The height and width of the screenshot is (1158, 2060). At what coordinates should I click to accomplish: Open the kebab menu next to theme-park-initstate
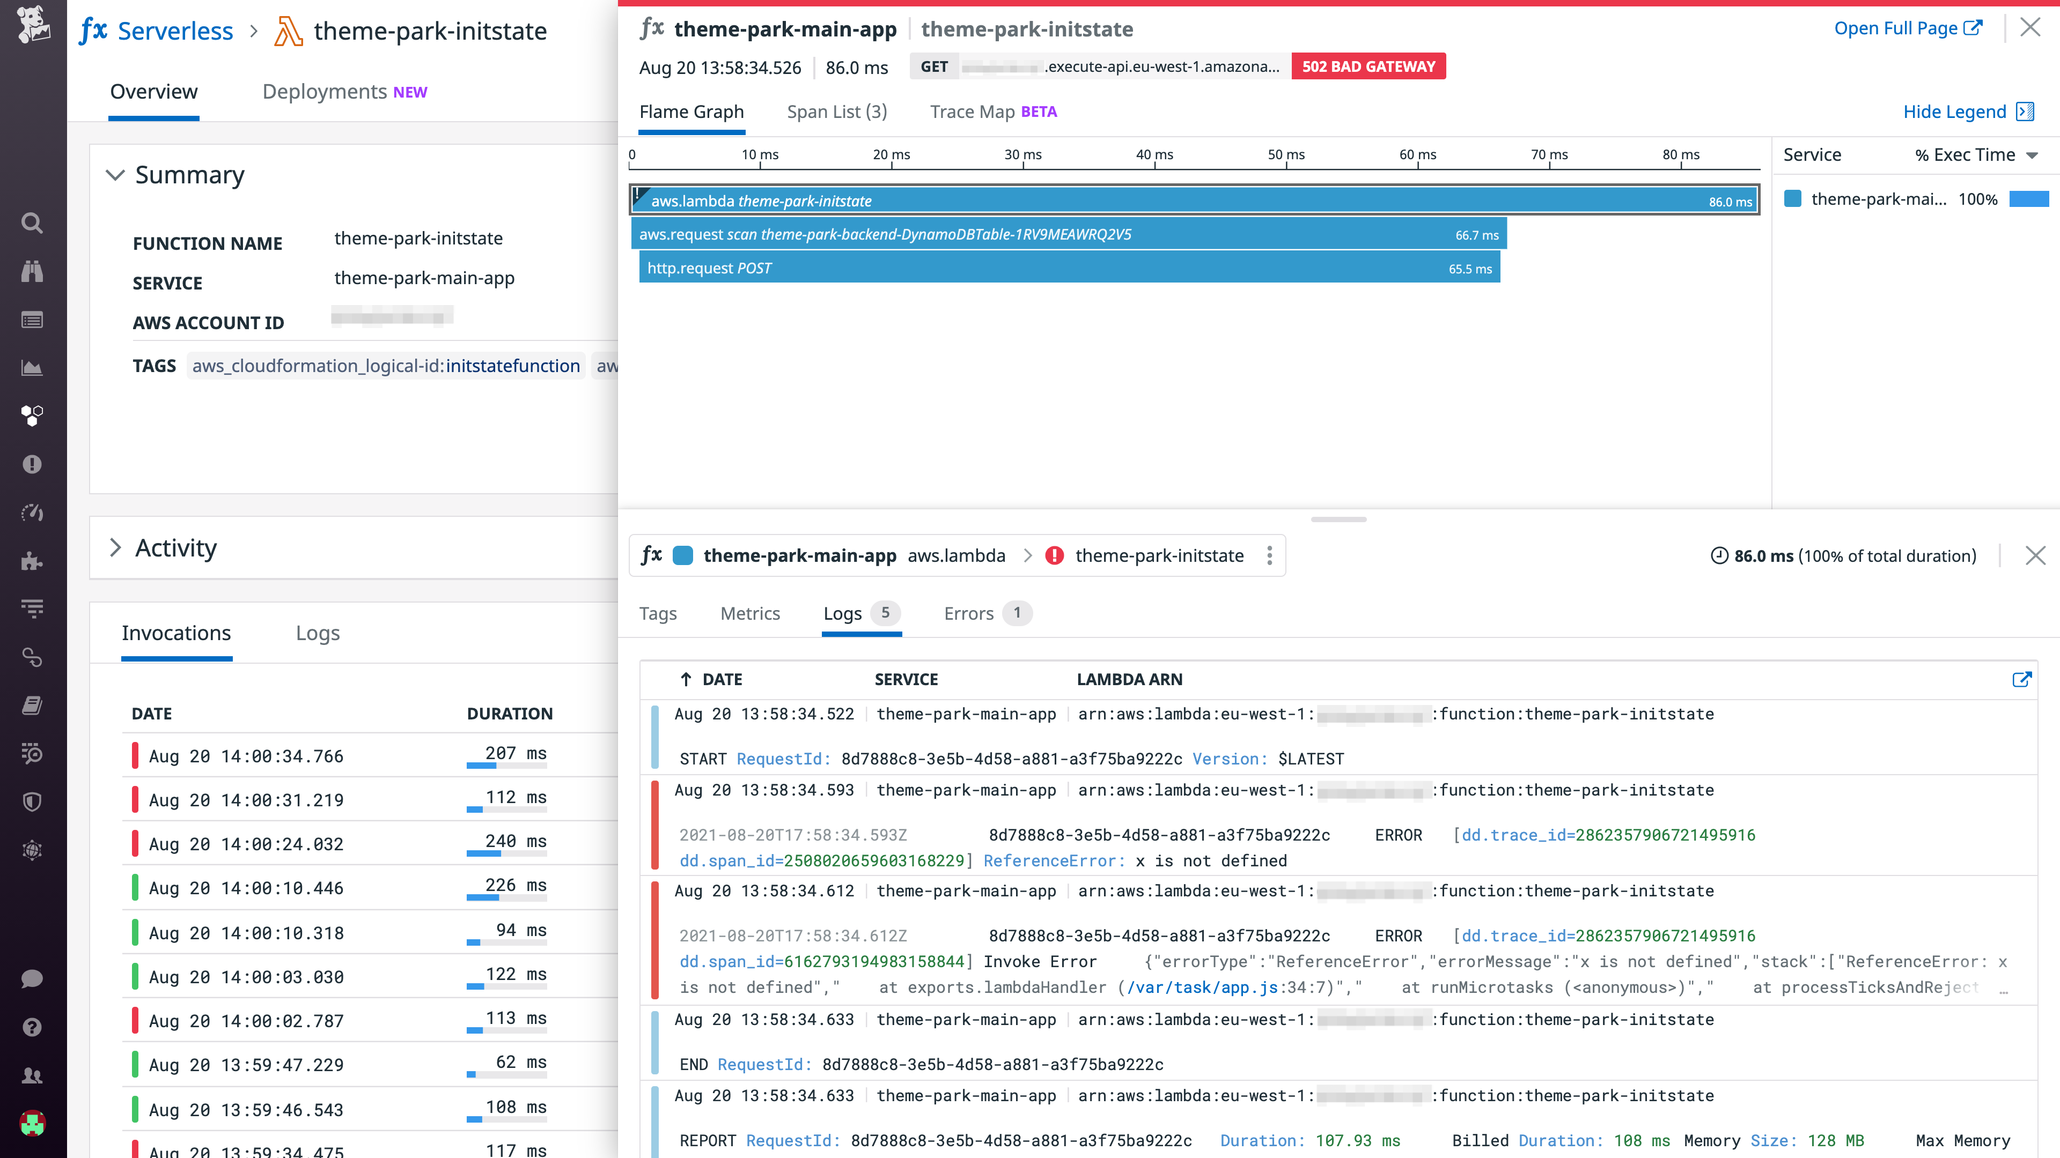pyautogui.click(x=1270, y=555)
